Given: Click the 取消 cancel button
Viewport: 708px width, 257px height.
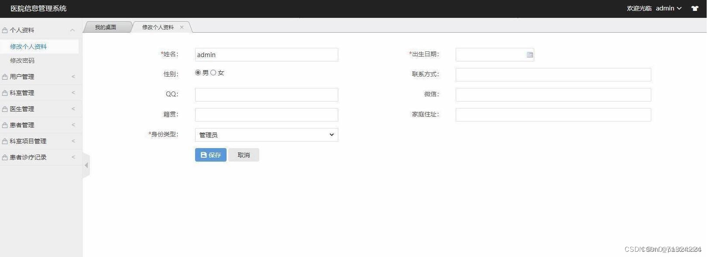Looking at the screenshot, I should coord(244,155).
